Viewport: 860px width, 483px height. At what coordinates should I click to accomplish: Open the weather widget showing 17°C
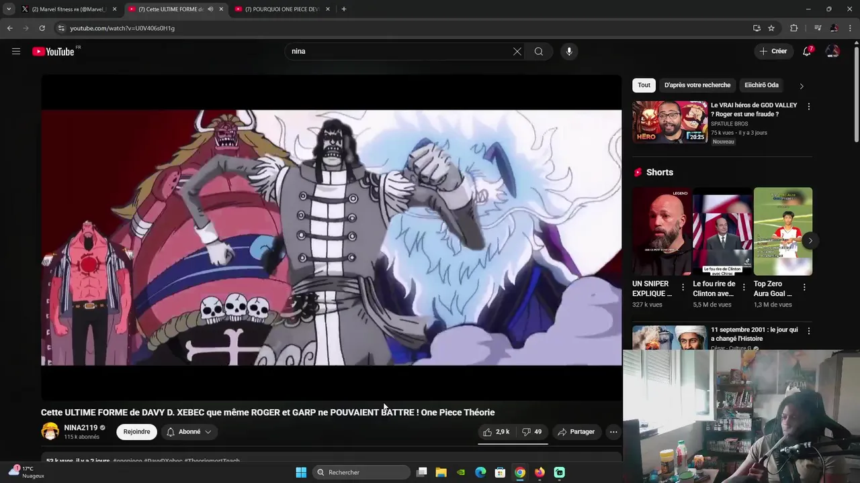tap(26, 472)
